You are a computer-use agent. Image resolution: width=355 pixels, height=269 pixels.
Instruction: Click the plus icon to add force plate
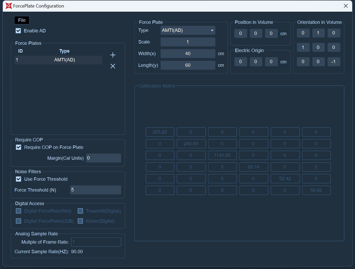click(x=113, y=55)
